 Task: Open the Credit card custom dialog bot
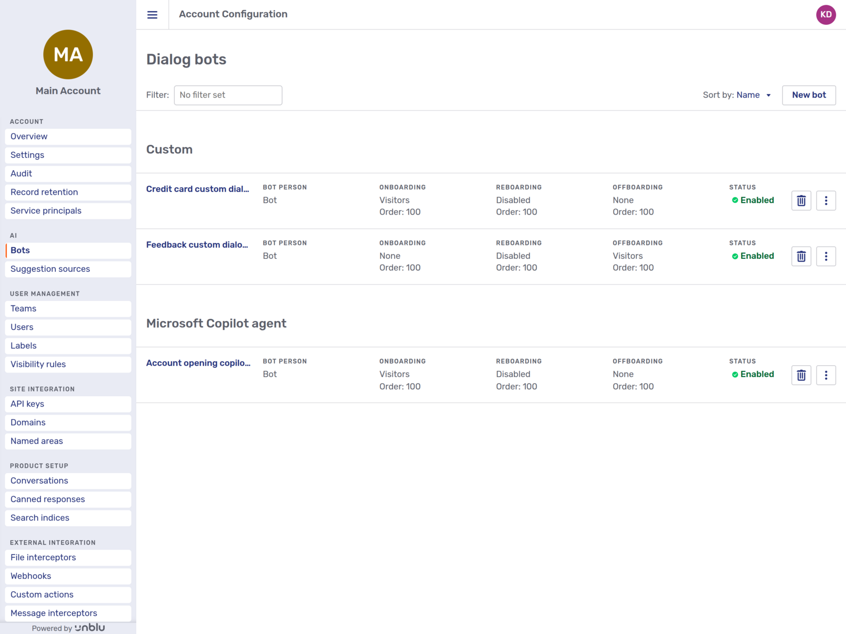(198, 189)
